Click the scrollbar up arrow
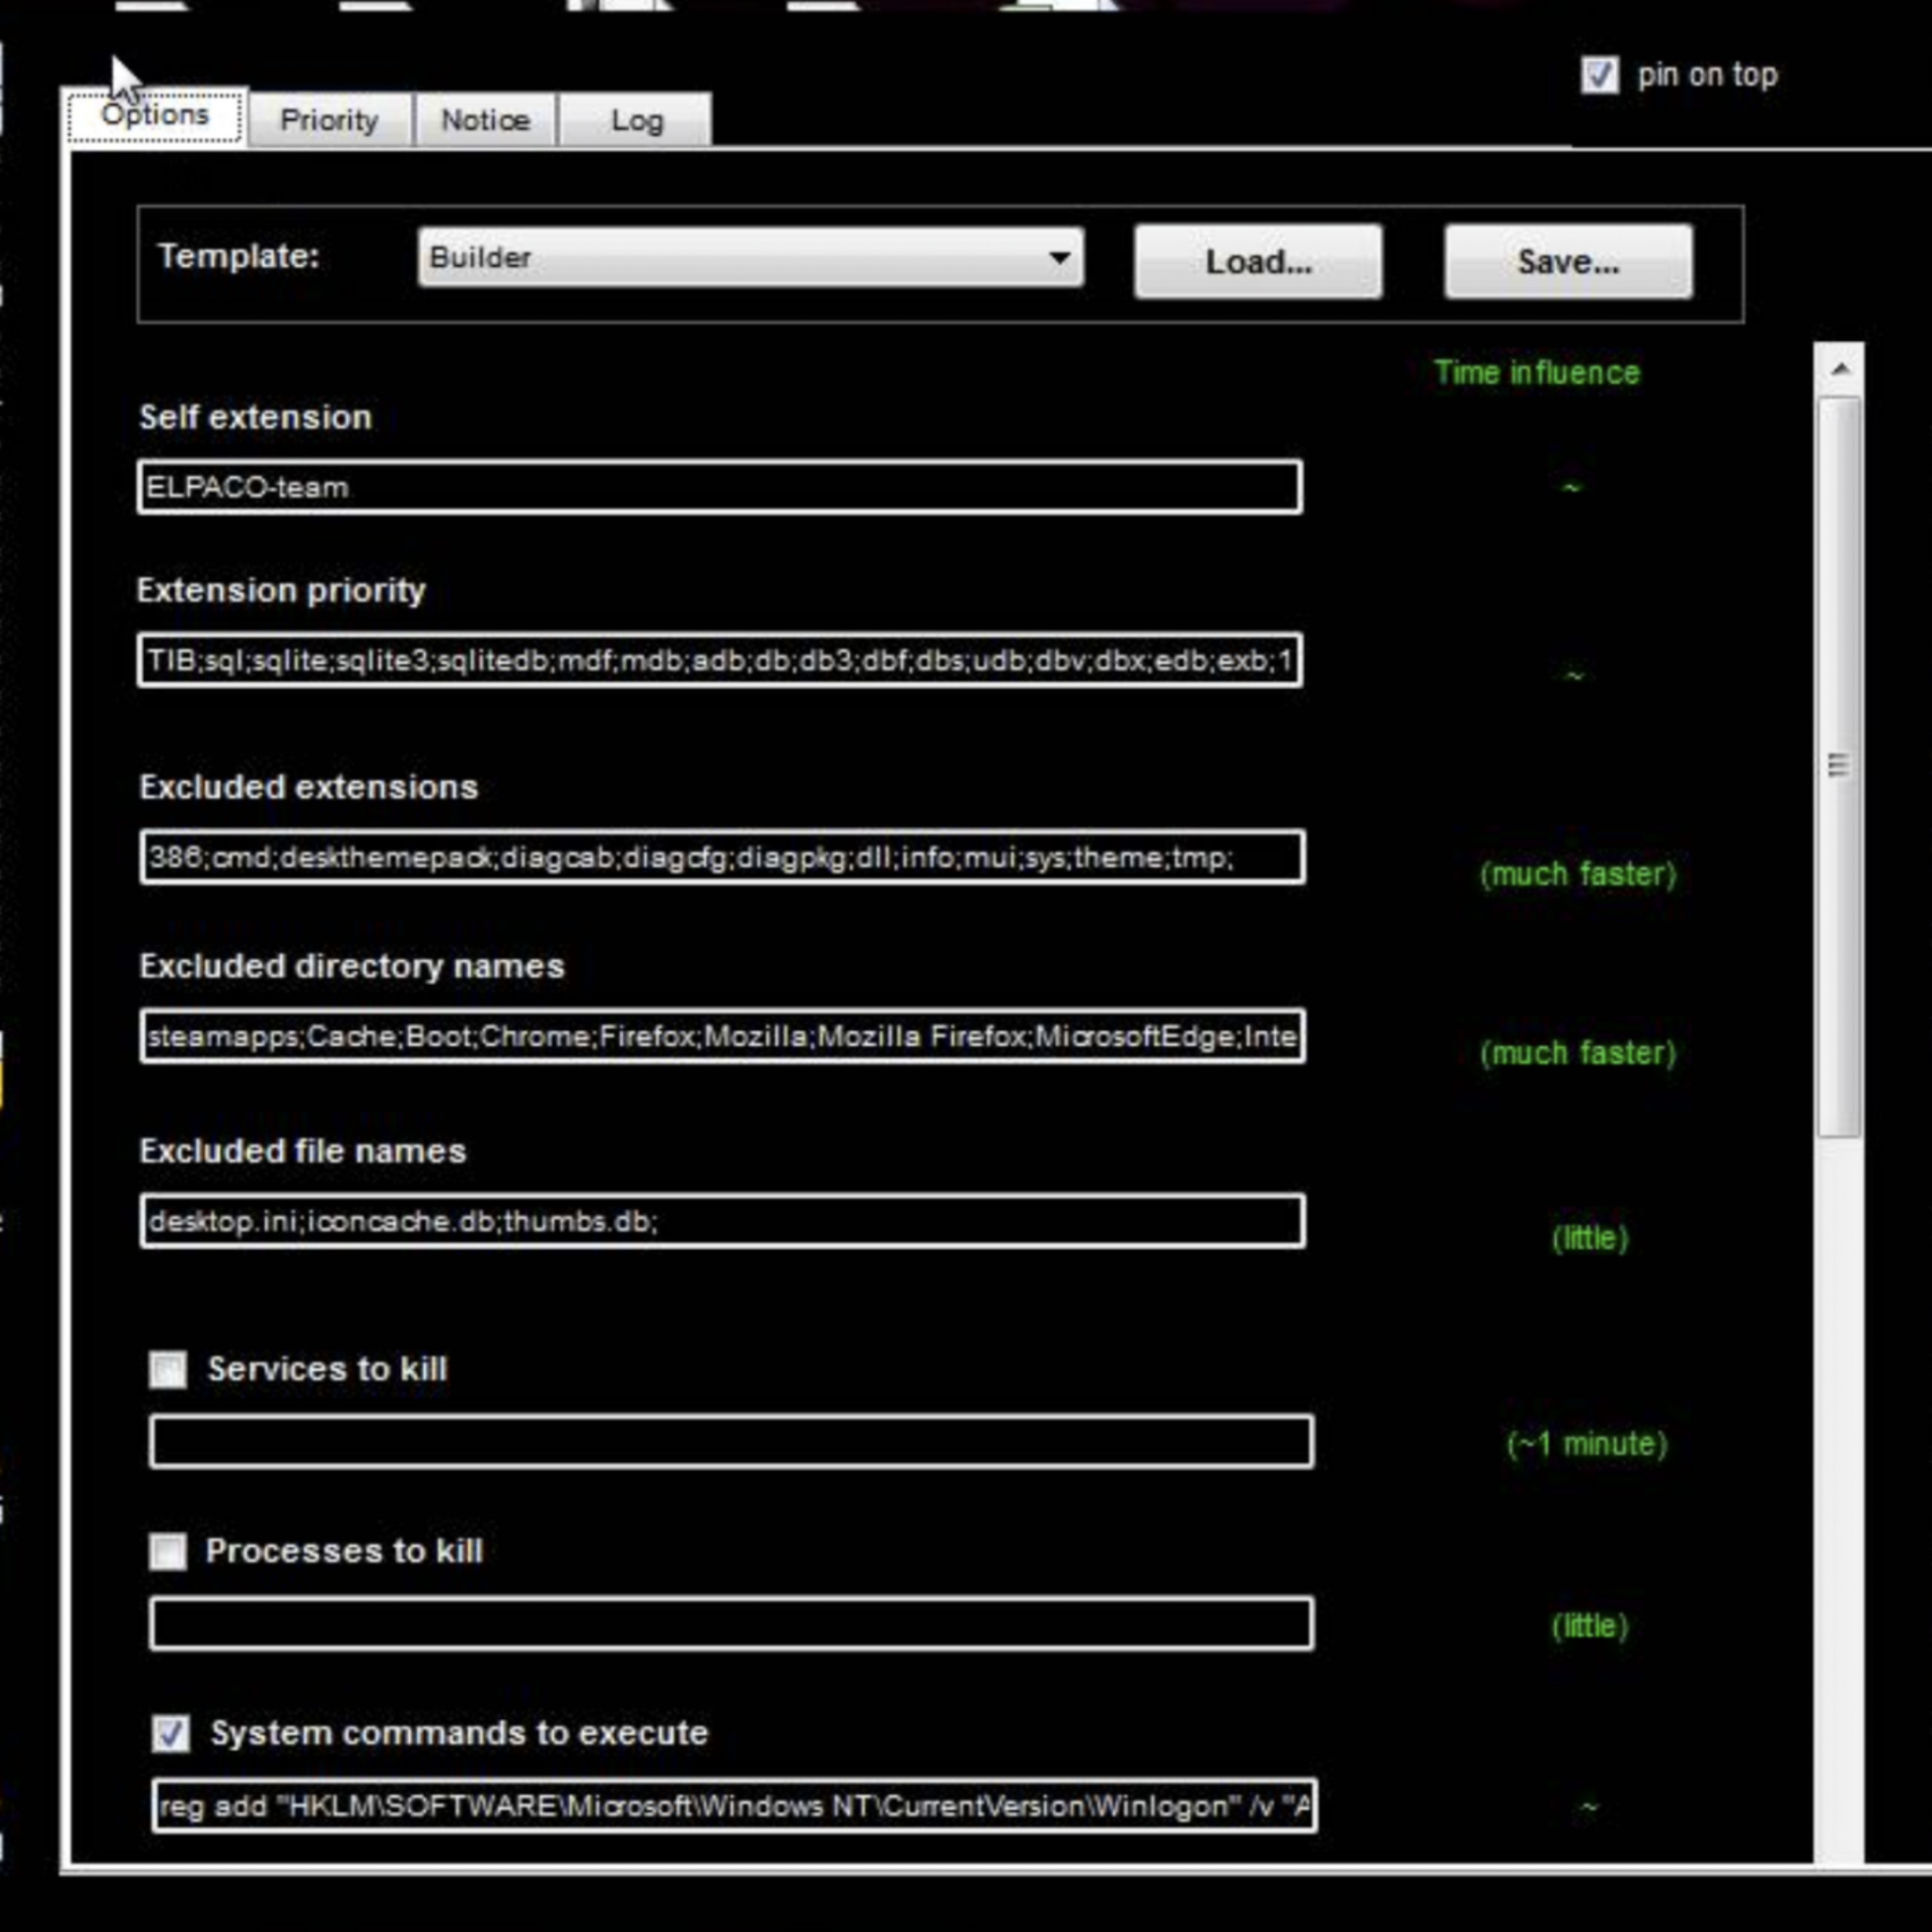The height and width of the screenshot is (1932, 1932). 1840,370
